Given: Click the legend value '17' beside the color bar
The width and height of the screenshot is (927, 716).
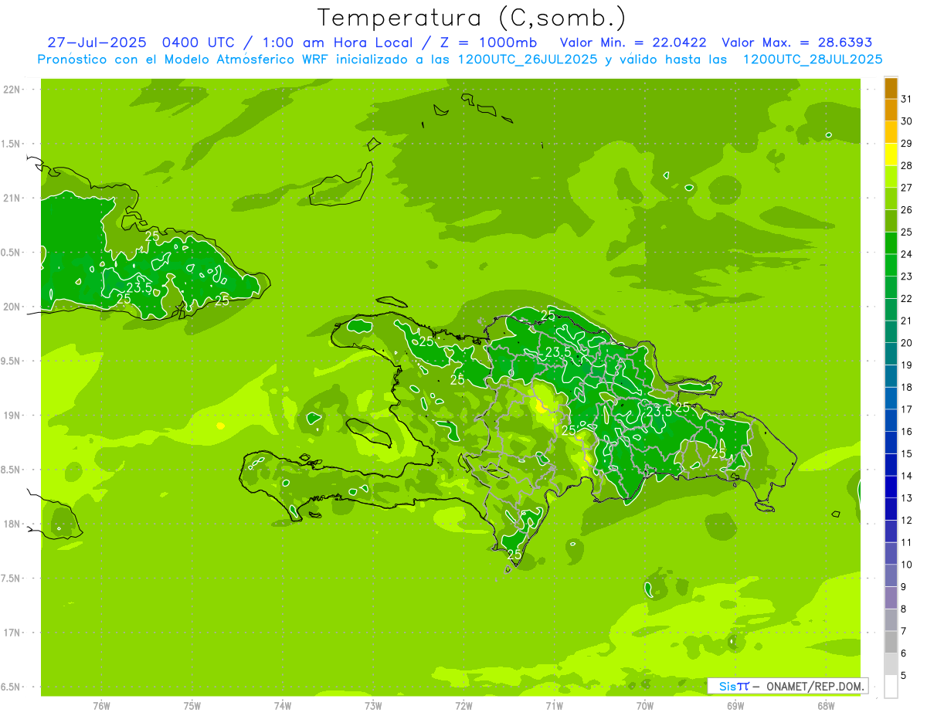Looking at the screenshot, I should click(906, 409).
